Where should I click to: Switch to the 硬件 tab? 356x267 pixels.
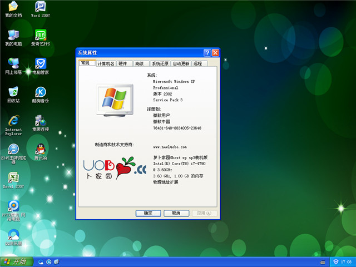pos(124,63)
